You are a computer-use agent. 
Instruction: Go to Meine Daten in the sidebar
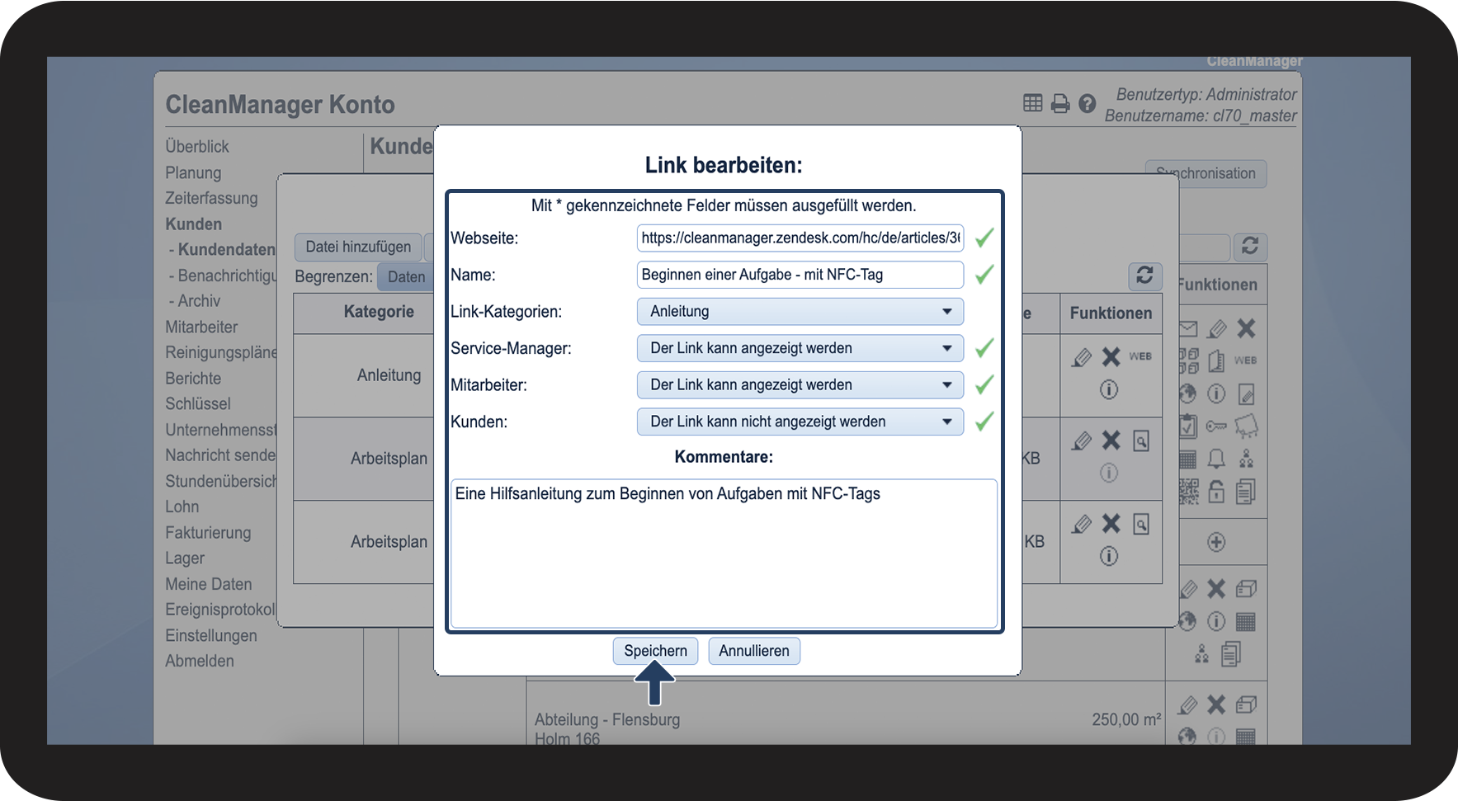pyautogui.click(x=209, y=585)
